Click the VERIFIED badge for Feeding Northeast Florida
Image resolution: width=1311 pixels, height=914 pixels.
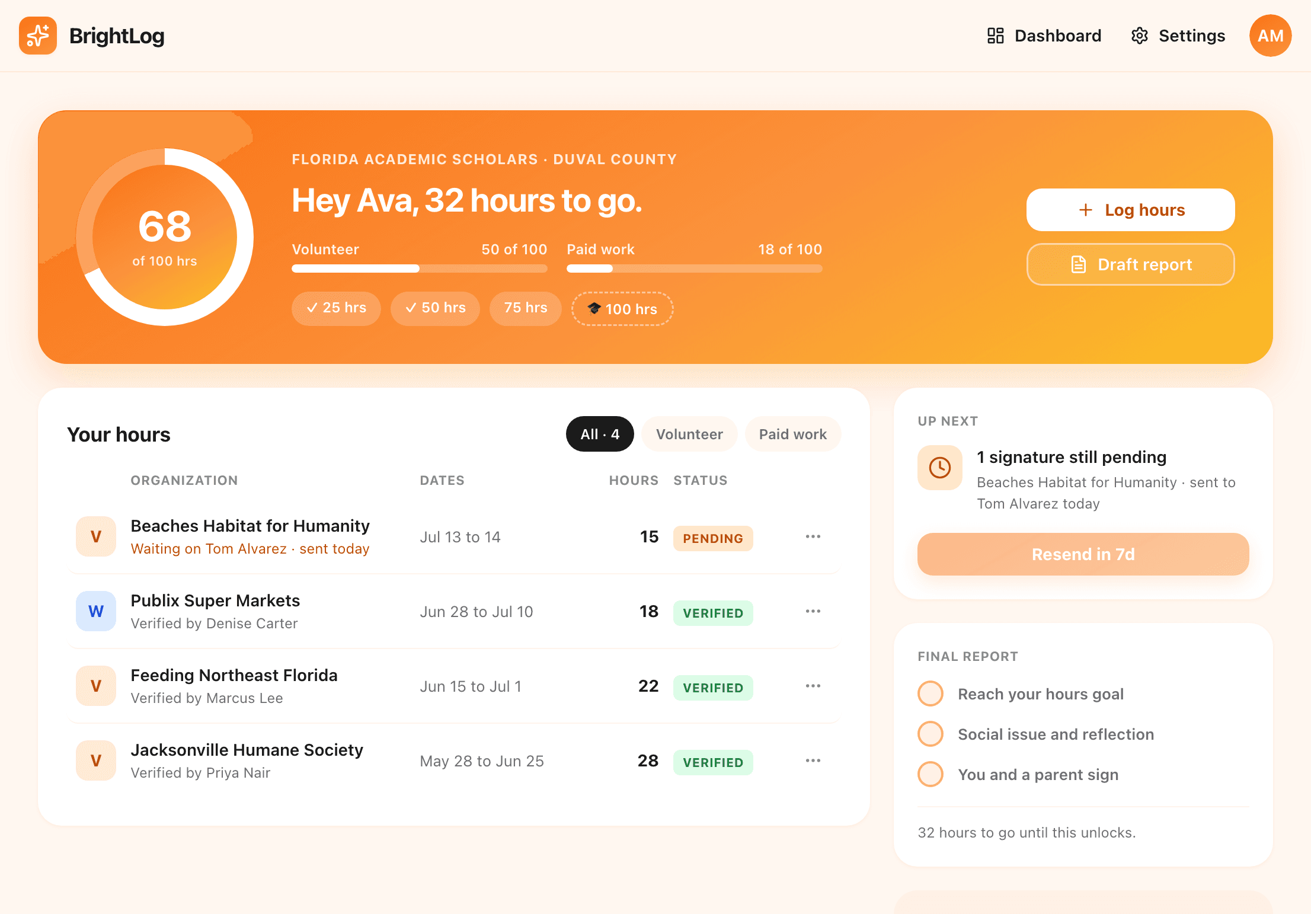pyautogui.click(x=713, y=688)
